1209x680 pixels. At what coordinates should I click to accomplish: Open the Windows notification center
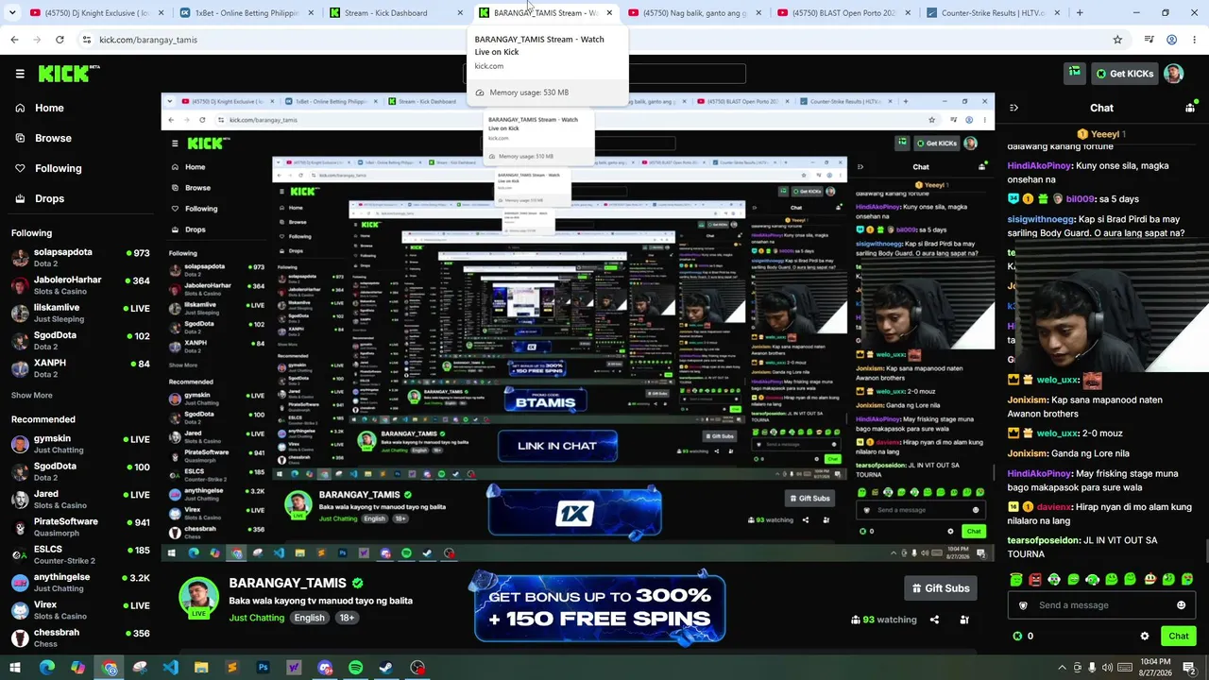tap(1189, 668)
